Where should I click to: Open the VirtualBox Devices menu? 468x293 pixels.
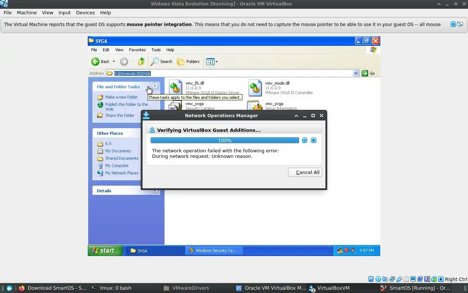click(85, 12)
